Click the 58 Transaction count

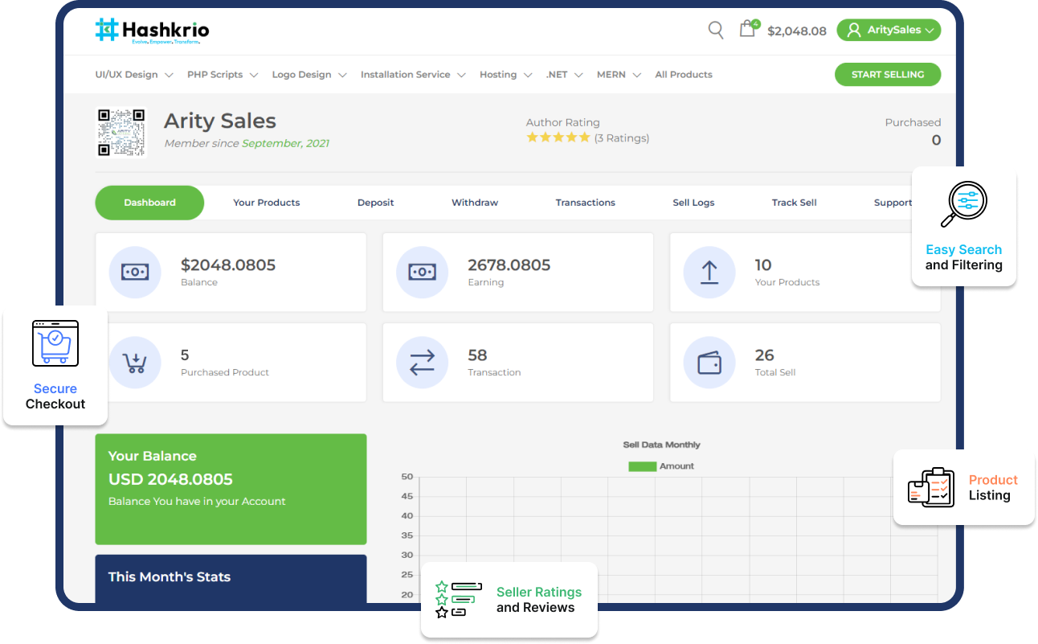click(477, 355)
